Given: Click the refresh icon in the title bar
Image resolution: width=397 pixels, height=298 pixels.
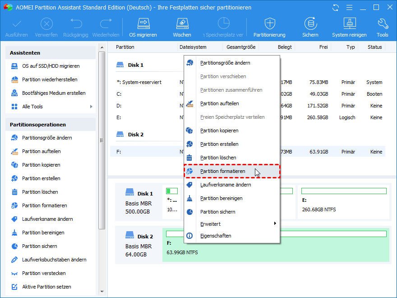Looking at the screenshot, I should tap(335, 8).
